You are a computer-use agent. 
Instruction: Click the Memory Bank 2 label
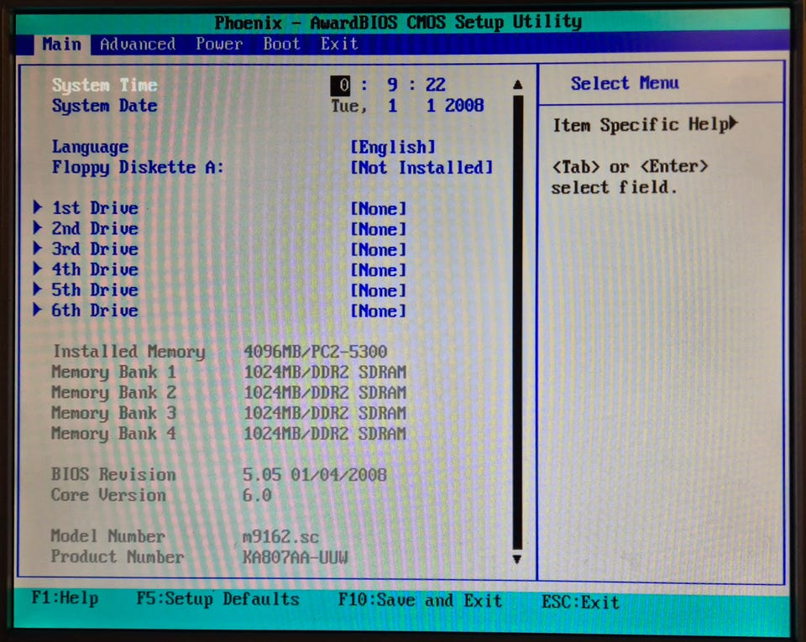pos(113,393)
